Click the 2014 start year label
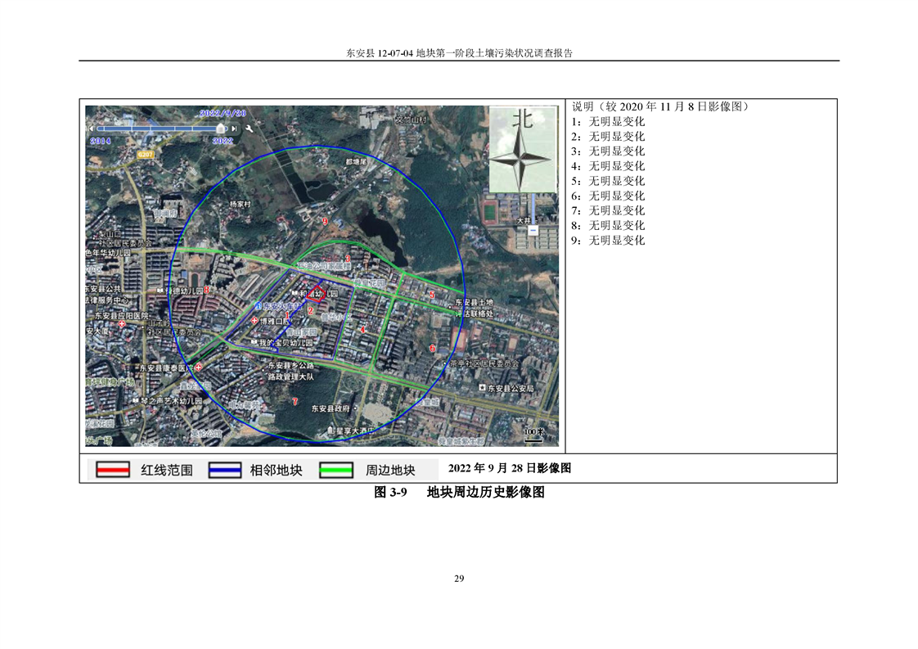The width and height of the screenshot is (918, 649). pyautogui.click(x=100, y=141)
